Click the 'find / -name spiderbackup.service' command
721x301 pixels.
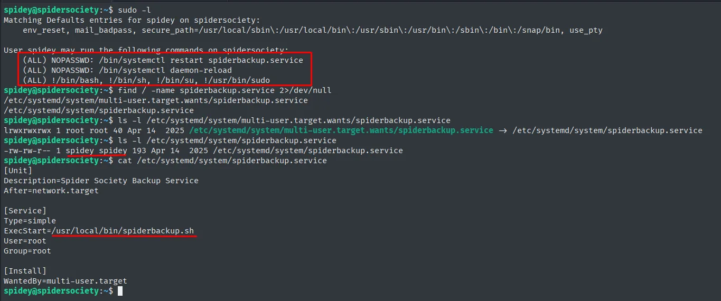tap(224, 90)
